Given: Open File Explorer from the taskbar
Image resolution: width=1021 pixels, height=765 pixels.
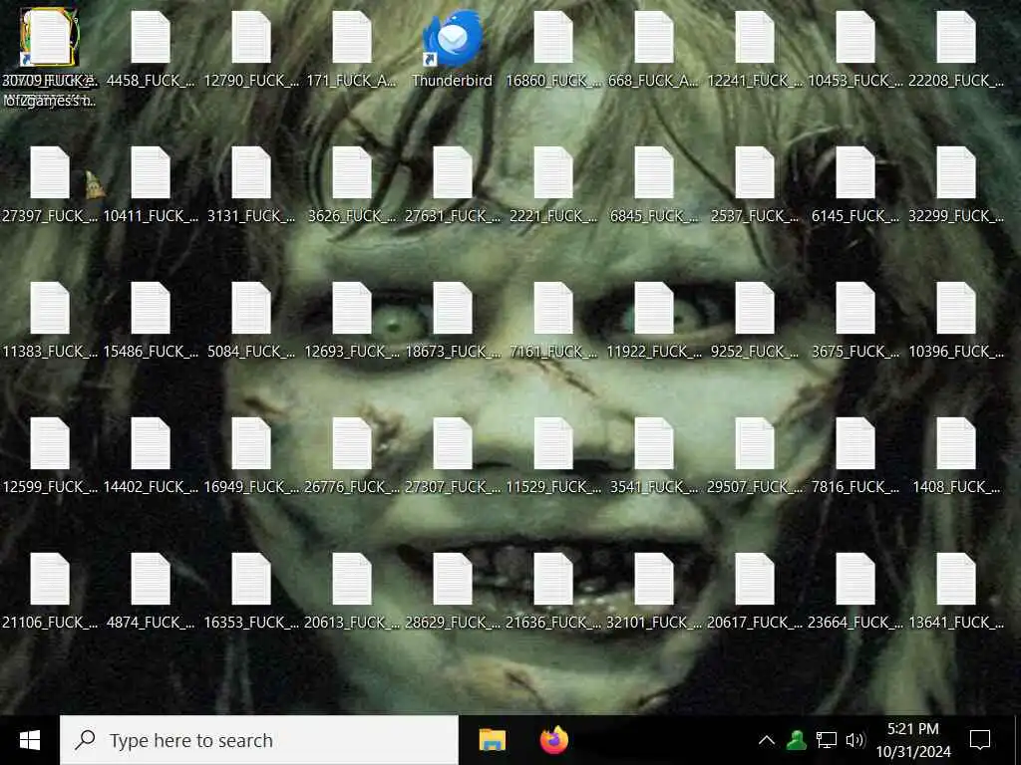Looking at the screenshot, I should (x=493, y=740).
